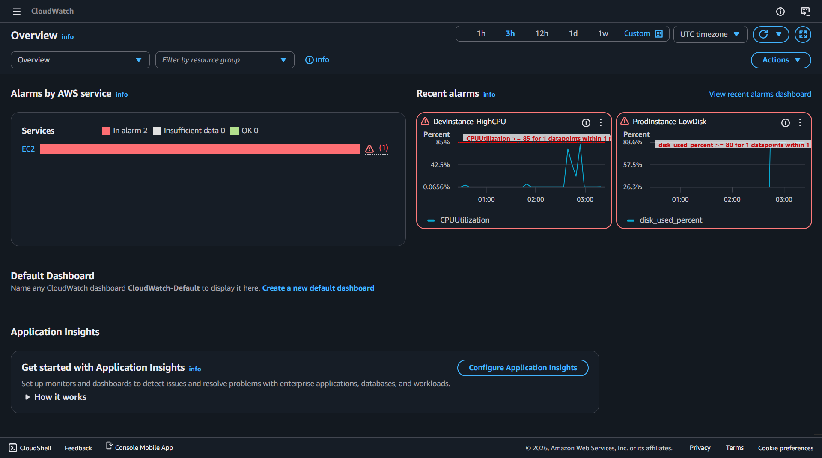Click the disk_used_percent legend entry
Viewport: 822px width, 458px height.
pyautogui.click(x=664, y=220)
